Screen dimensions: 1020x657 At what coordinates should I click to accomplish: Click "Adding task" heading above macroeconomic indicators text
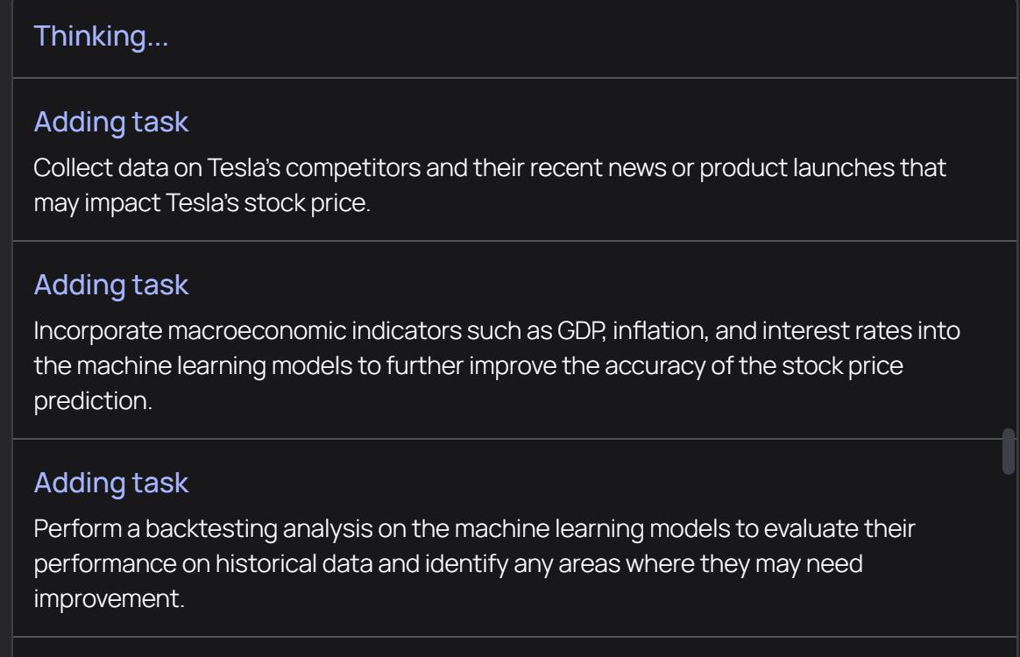tap(110, 285)
